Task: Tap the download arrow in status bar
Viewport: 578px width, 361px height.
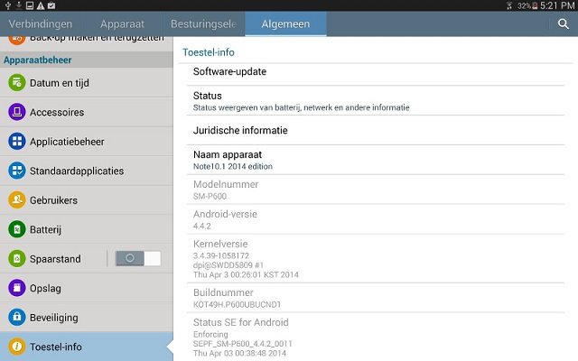Action: (19, 5)
